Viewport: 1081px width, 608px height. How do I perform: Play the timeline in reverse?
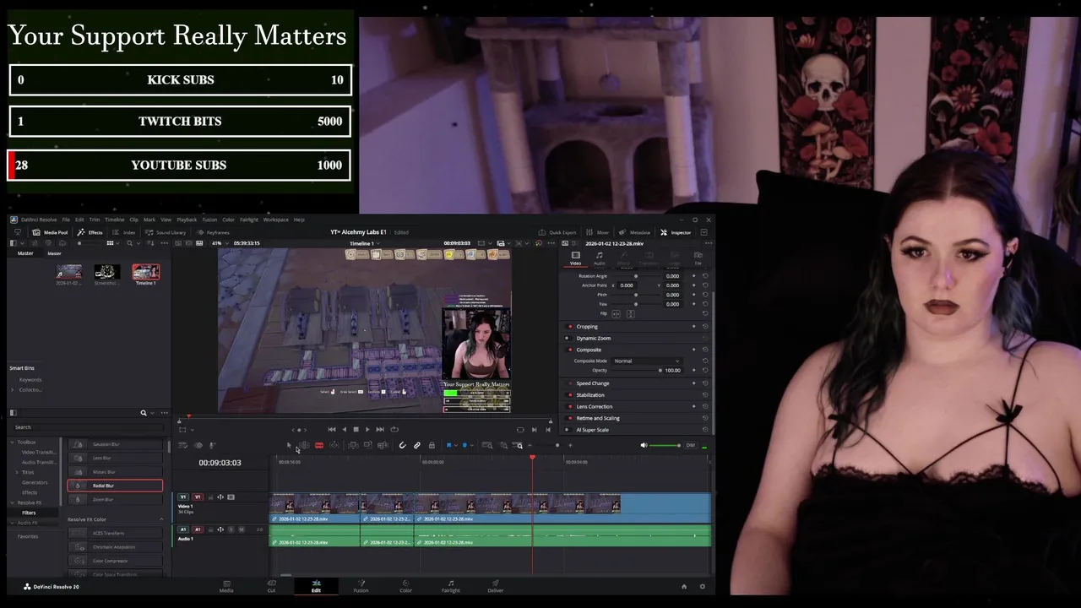344,429
